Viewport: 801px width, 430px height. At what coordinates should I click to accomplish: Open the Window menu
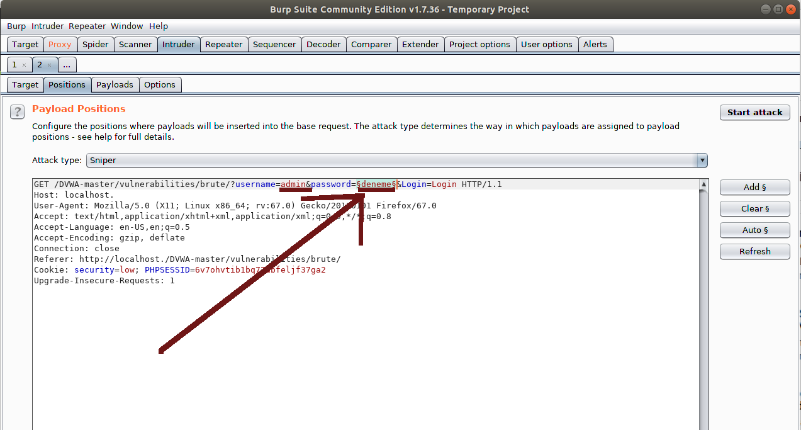[x=127, y=26]
